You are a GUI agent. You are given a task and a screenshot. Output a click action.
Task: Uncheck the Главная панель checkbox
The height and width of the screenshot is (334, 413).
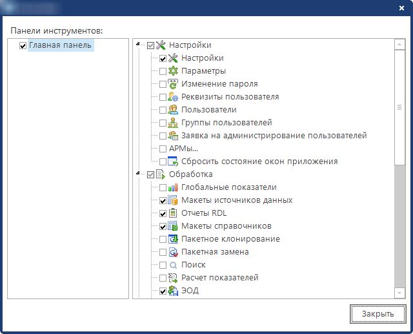(23, 45)
